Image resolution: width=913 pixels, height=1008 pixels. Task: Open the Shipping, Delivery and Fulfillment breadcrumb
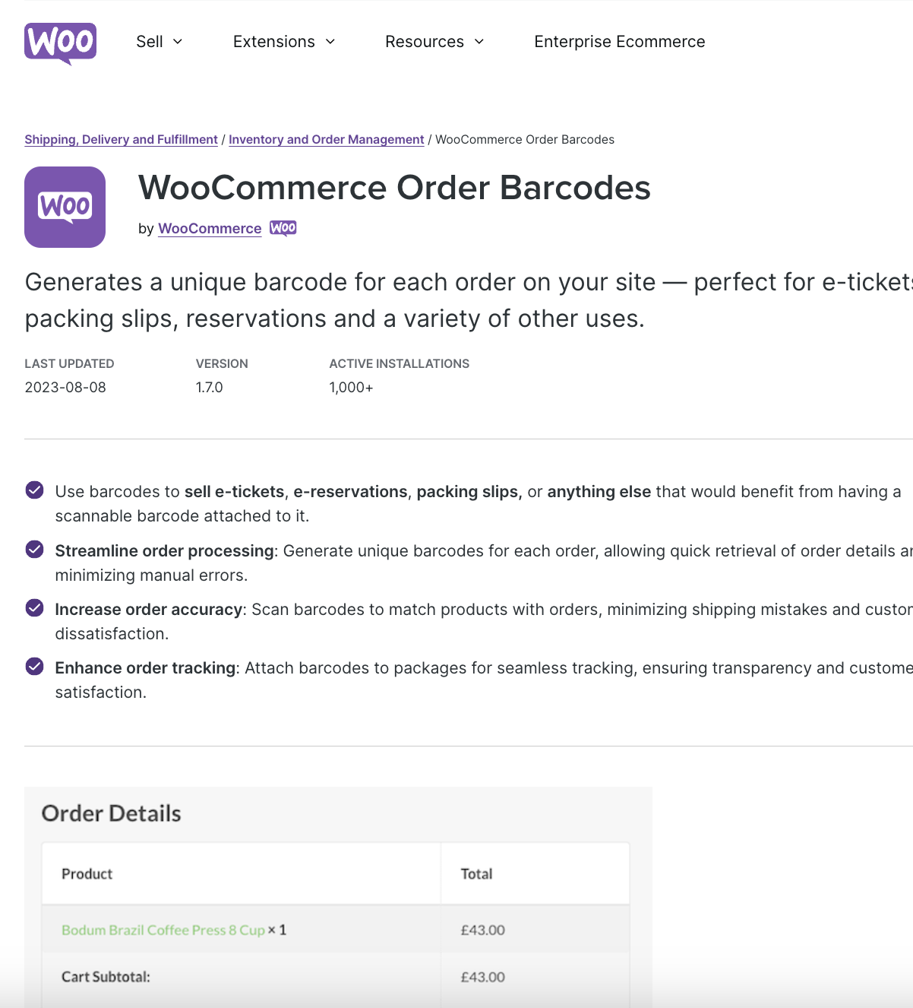tap(121, 139)
